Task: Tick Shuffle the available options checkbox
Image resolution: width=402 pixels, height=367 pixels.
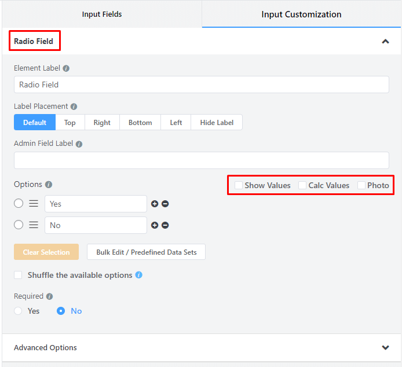Action: pyautogui.click(x=18, y=275)
